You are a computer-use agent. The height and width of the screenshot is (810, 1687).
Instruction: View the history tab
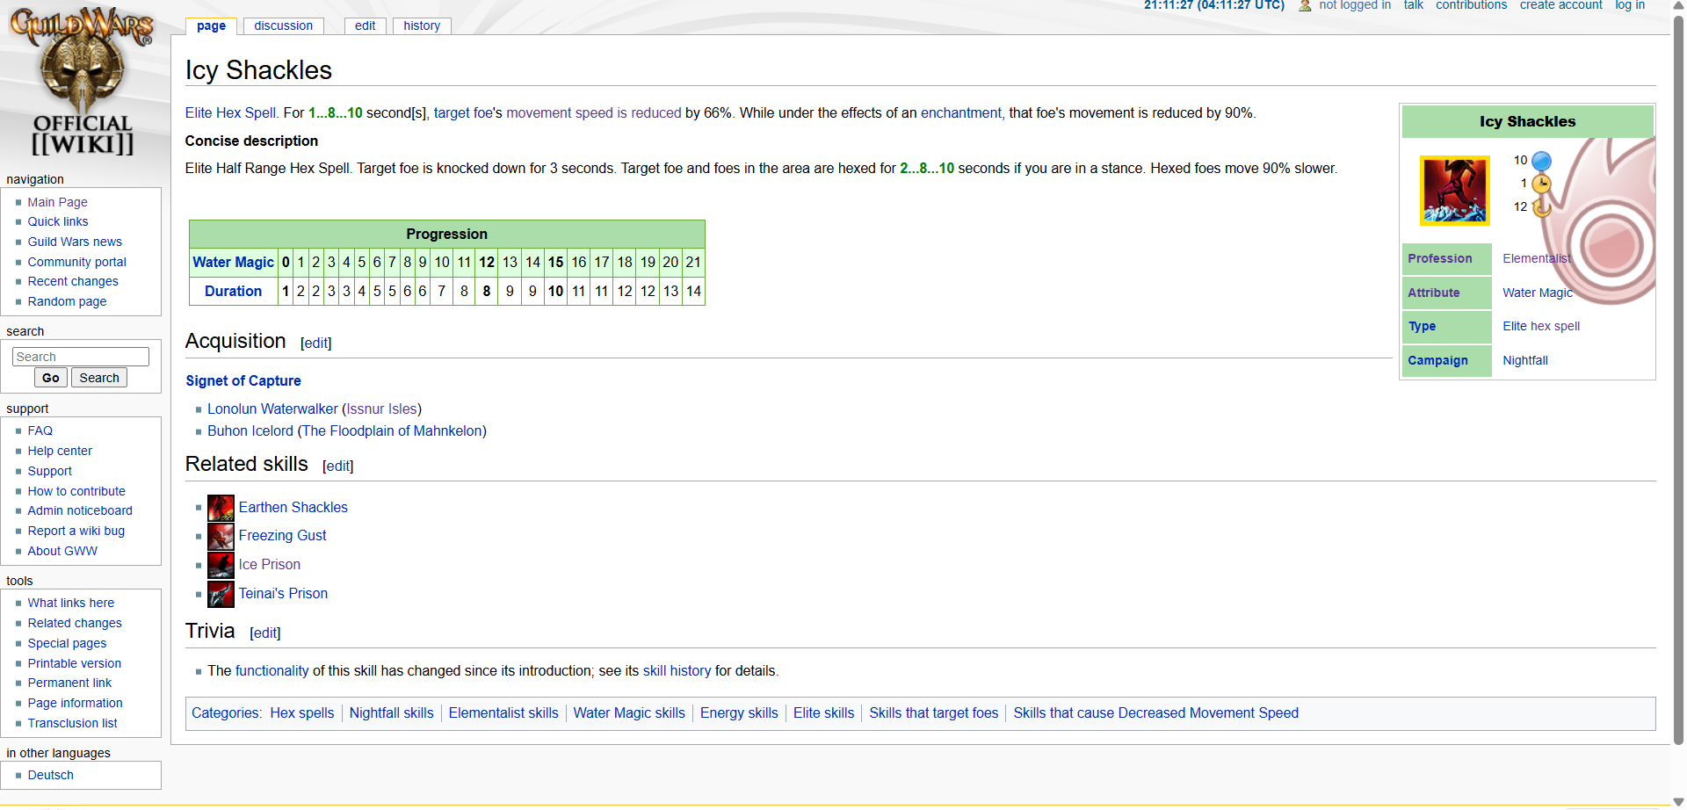click(x=422, y=25)
